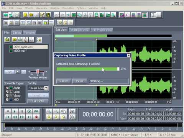
Task: Click the Show Cues button
Action: pos(38,95)
